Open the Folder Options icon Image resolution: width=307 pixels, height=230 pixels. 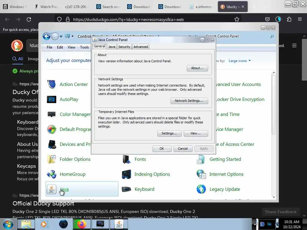point(52,159)
